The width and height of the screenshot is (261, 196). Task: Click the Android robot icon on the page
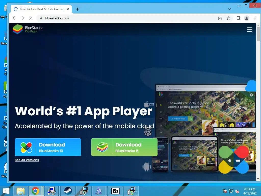pyautogui.click(x=147, y=166)
